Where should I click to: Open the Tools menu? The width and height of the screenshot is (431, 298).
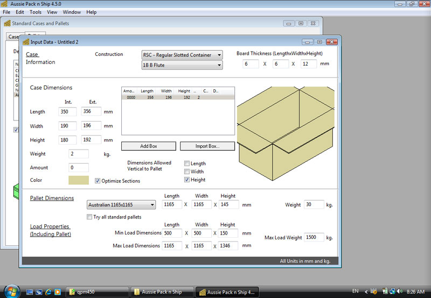click(36, 12)
